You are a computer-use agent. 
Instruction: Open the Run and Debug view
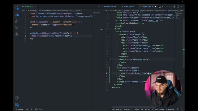pos(17,21)
